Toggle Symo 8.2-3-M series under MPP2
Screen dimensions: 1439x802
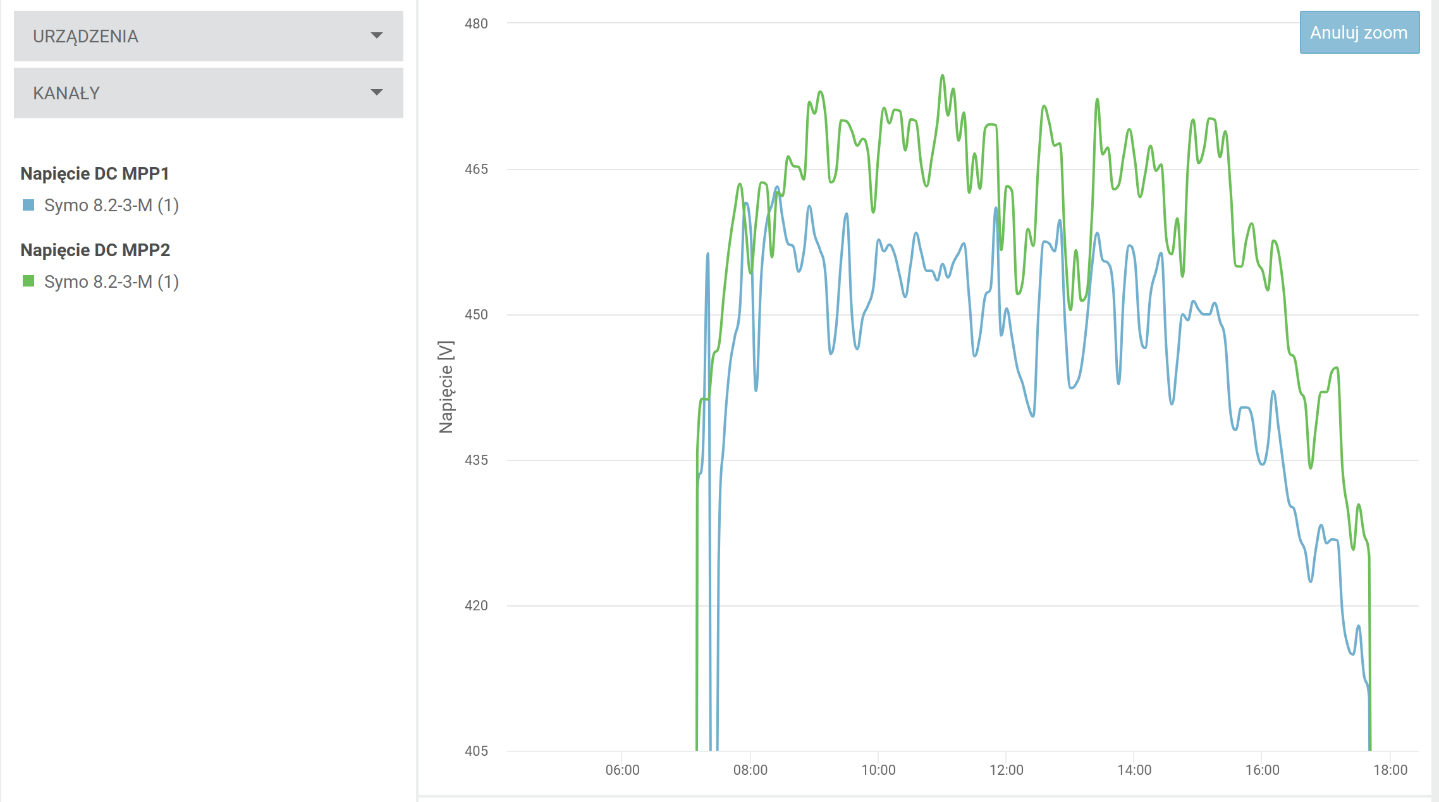pos(111,281)
